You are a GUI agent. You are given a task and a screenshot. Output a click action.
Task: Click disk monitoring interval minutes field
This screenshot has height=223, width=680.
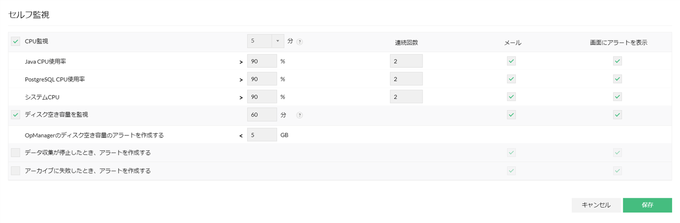(262, 115)
